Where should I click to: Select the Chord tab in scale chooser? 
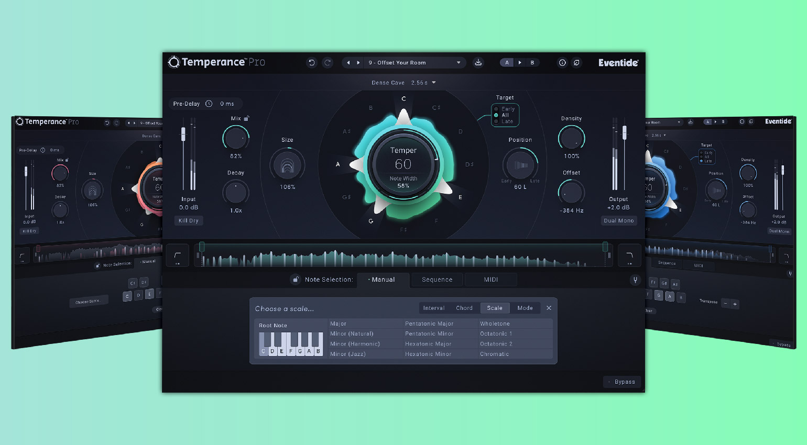(x=464, y=308)
